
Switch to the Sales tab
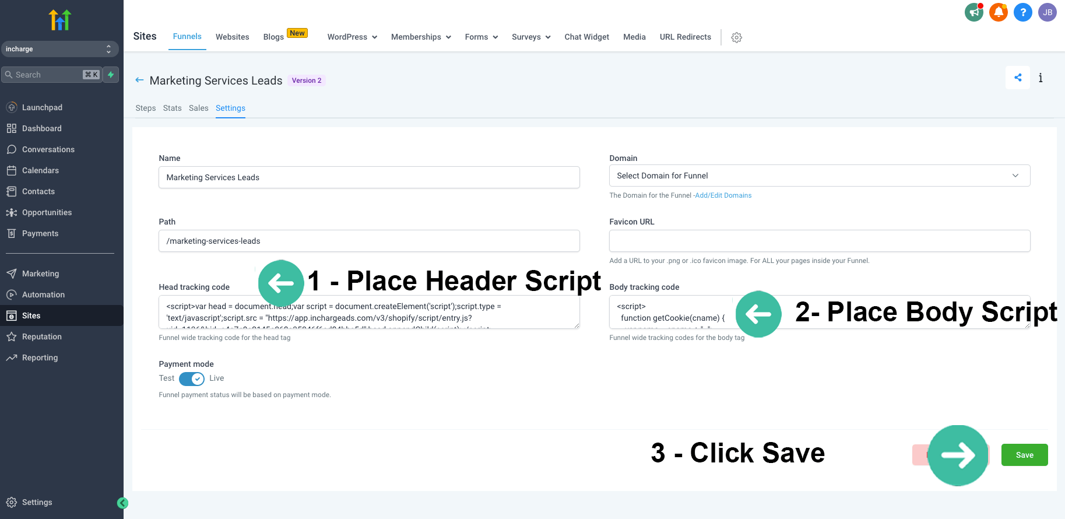199,108
